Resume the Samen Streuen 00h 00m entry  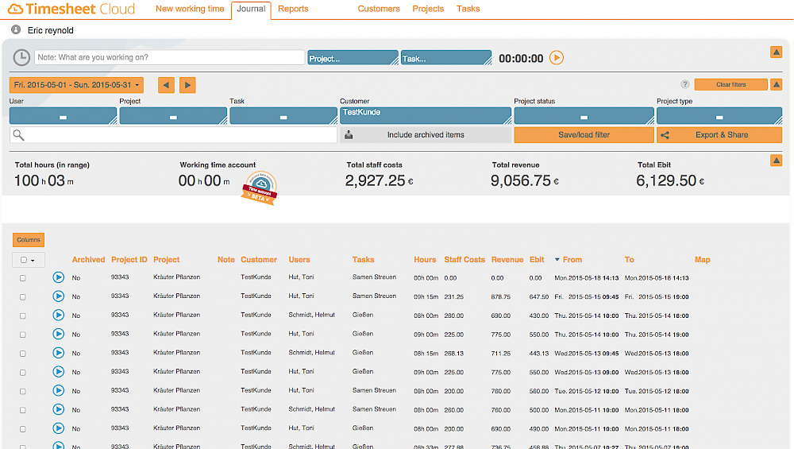click(58, 277)
